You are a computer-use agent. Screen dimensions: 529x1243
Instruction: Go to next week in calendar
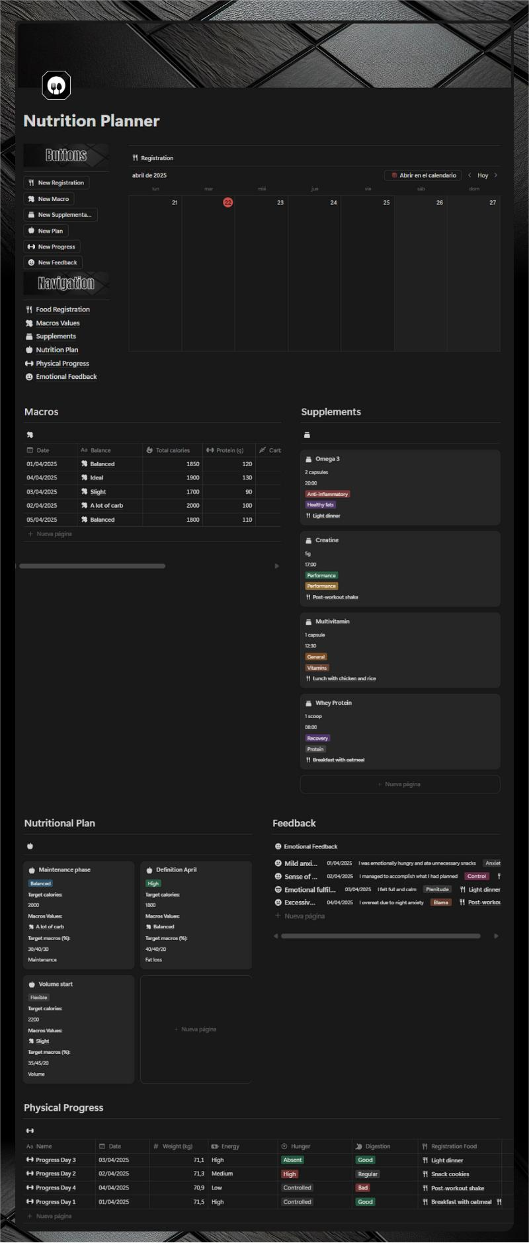click(x=496, y=175)
